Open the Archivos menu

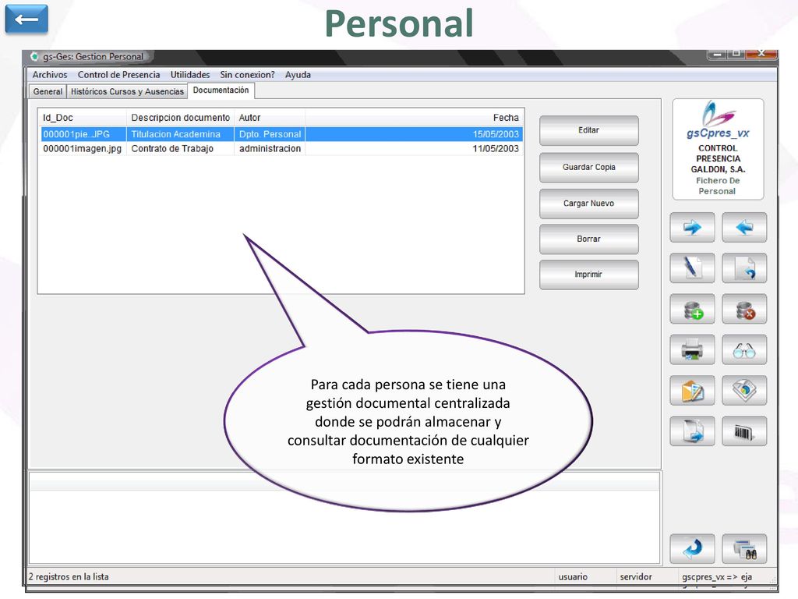(x=50, y=74)
